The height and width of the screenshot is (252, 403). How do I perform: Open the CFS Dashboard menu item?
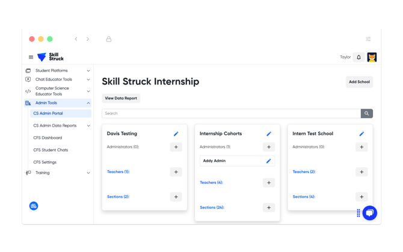(48, 138)
